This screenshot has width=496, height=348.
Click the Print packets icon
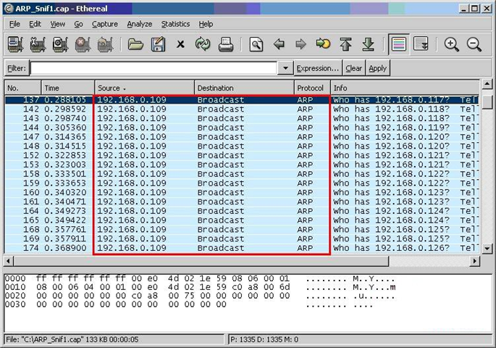coord(225,45)
